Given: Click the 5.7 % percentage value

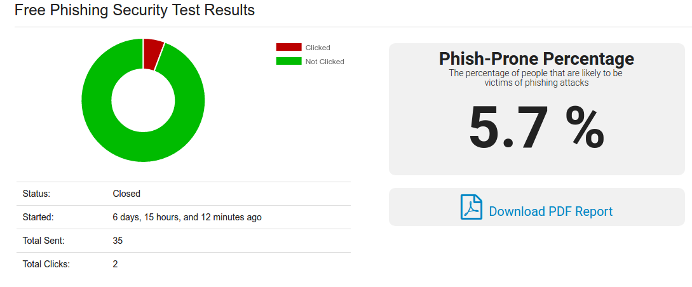Looking at the screenshot, I should coord(536,128).
